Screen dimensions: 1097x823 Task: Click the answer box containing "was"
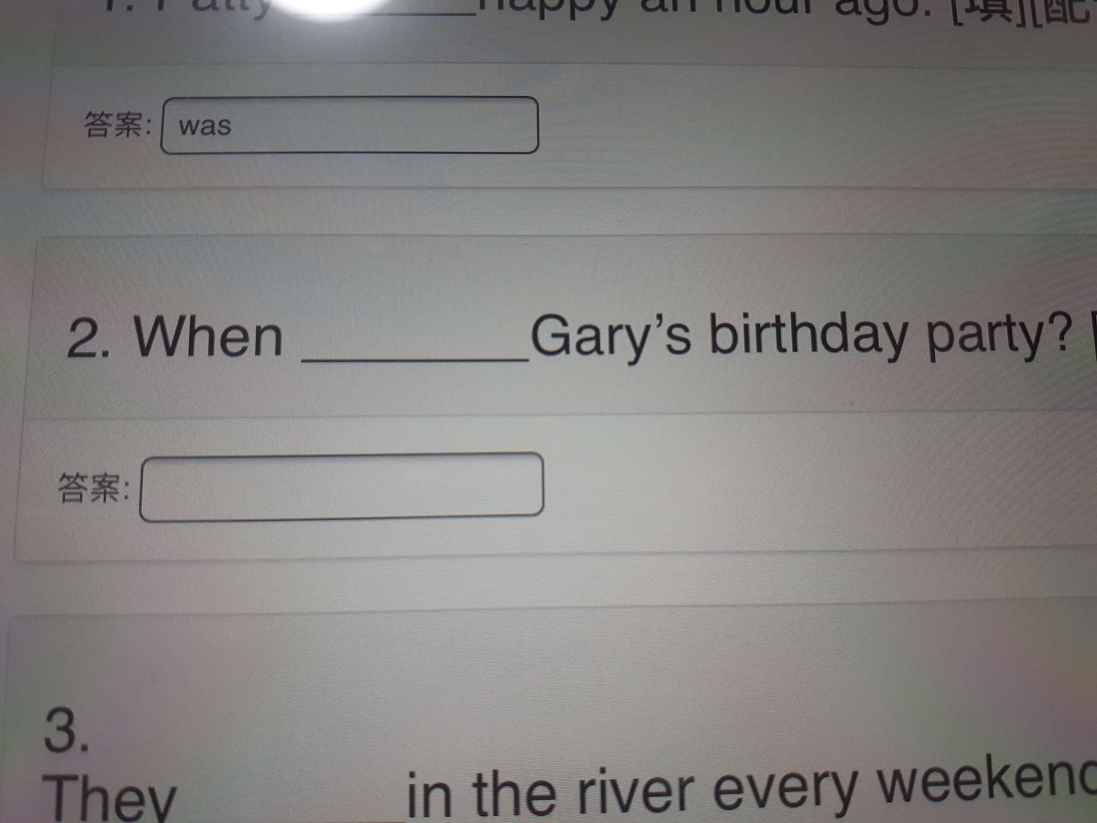[x=349, y=125]
